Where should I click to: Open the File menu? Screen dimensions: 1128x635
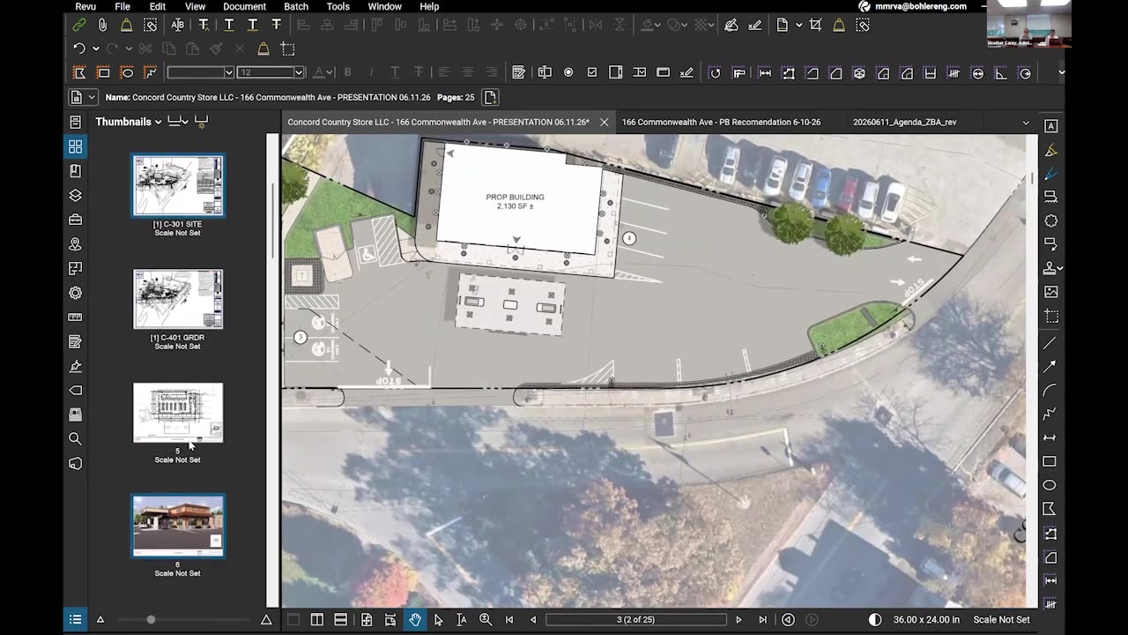(122, 6)
